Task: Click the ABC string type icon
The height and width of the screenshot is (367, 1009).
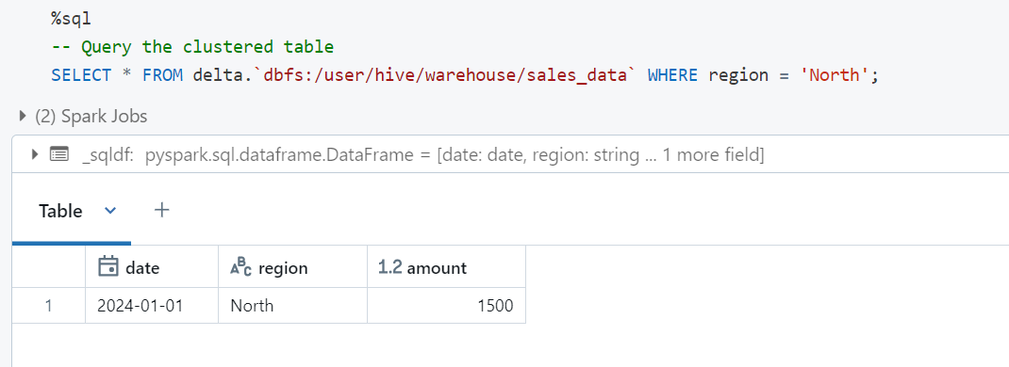Action: tap(241, 267)
